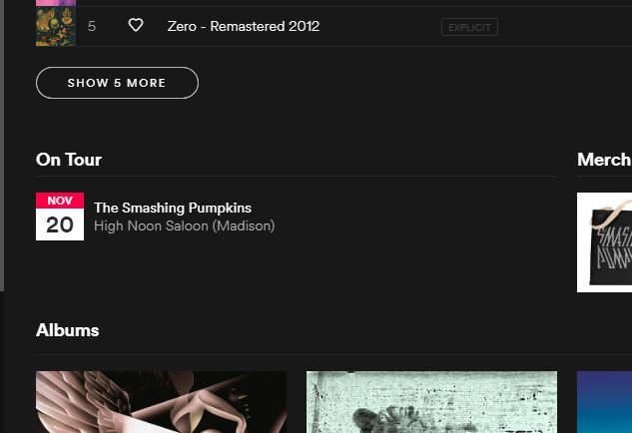This screenshot has height=433, width=632.
Task: Click the Albums section heading
Action: (68, 330)
